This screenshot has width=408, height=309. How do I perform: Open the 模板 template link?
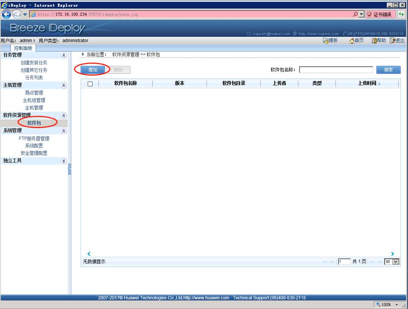(333, 41)
